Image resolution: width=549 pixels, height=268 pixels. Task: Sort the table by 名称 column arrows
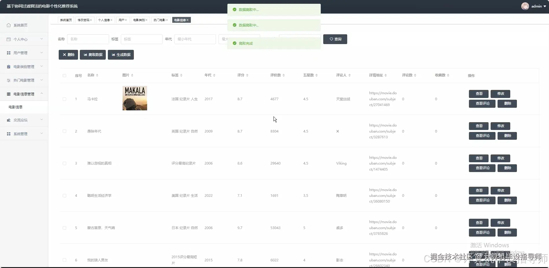(97, 75)
